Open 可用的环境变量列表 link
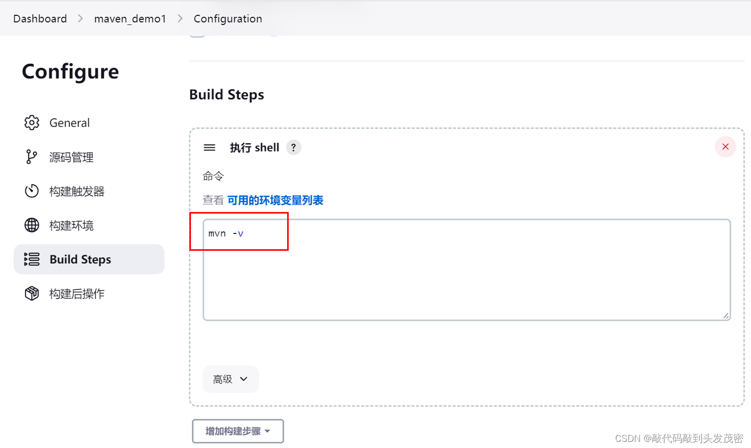 (x=275, y=200)
